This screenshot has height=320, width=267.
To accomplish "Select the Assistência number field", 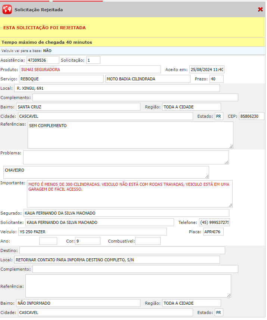I will [43, 60].
